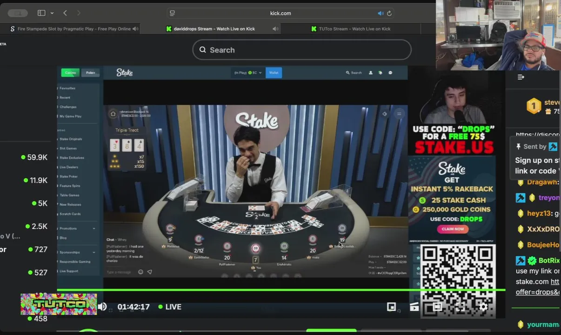561x335 pixels.
Task: Open Live Dealers in sidebar
Action: (x=69, y=167)
